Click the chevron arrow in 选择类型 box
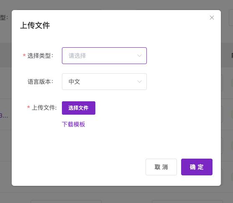The image size is (233, 203). coord(139,56)
